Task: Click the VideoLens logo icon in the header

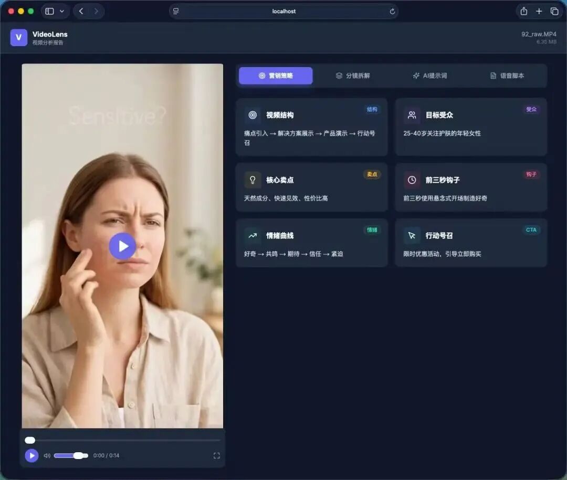Action: [19, 38]
